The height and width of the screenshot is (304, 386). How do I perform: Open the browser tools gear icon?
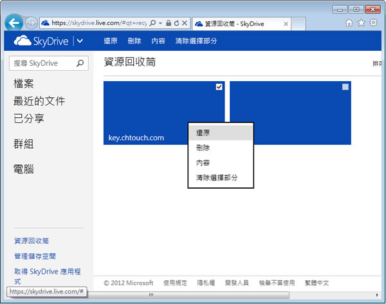coord(372,23)
